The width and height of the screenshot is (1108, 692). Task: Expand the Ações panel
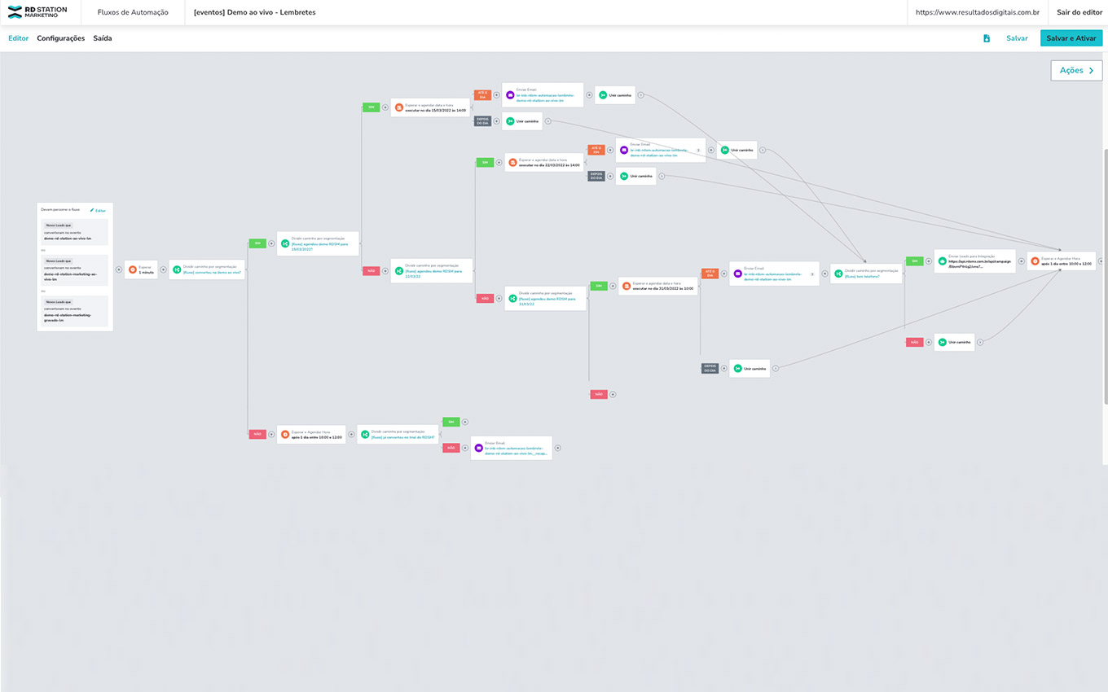click(1076, 71)
